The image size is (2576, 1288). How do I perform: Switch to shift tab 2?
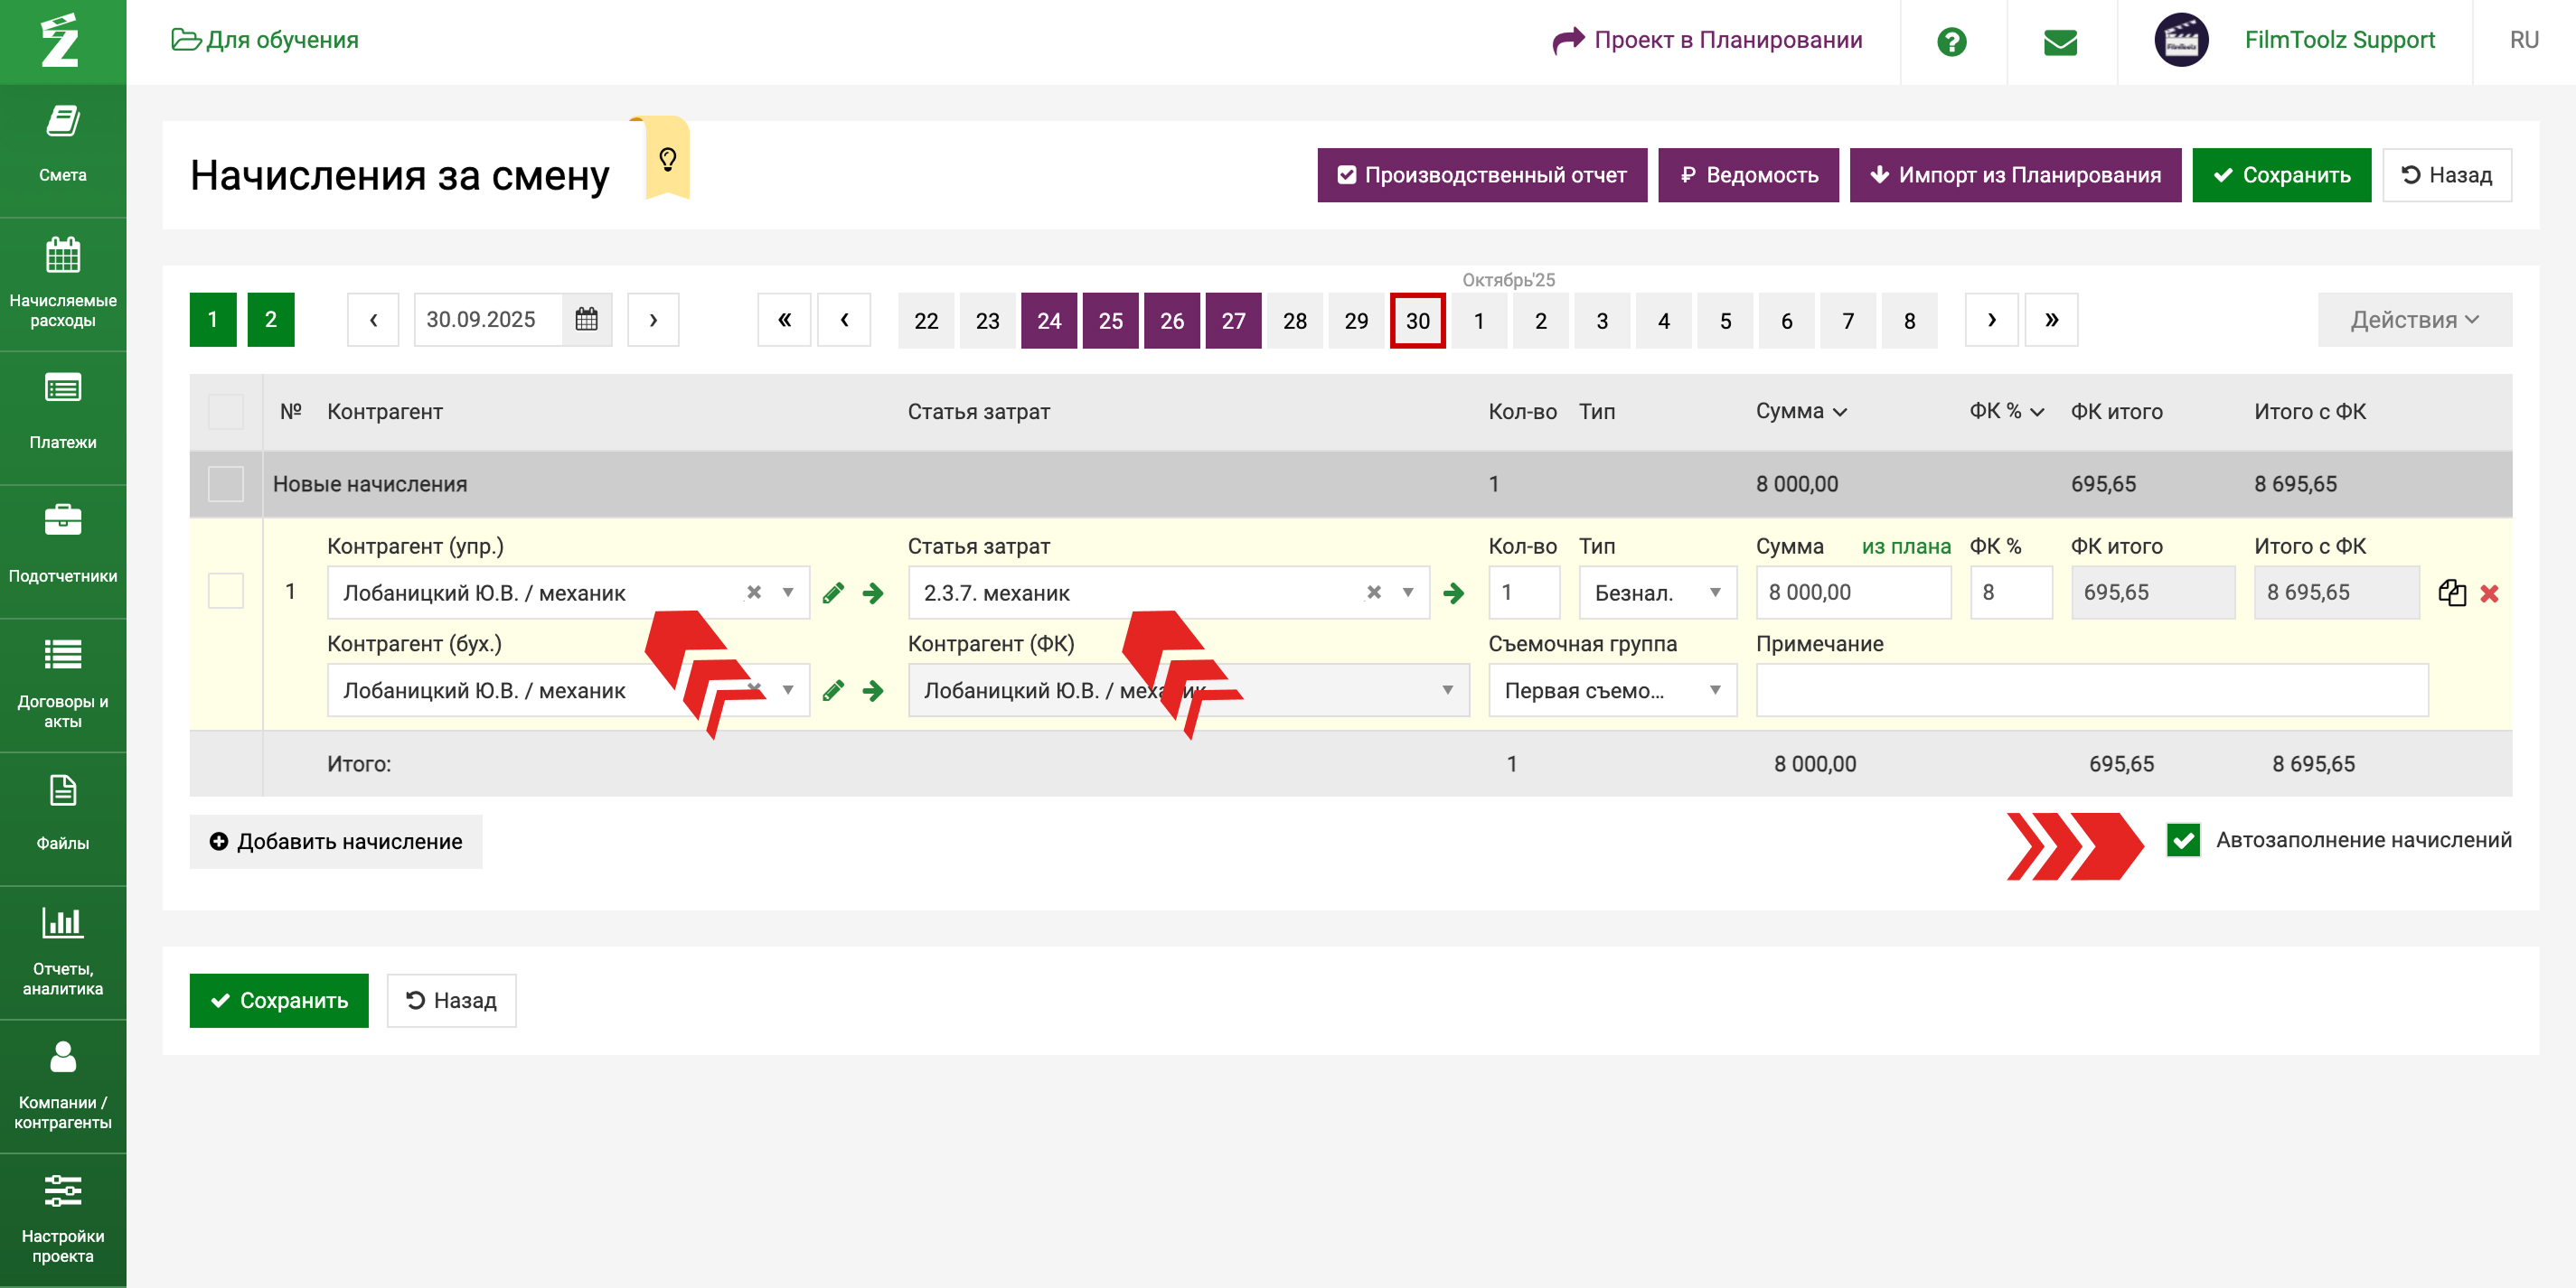click(270, 320)
